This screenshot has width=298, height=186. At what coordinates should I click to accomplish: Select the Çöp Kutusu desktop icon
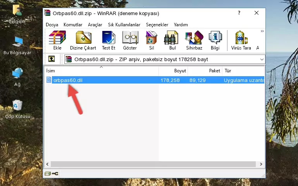point(17,109)
